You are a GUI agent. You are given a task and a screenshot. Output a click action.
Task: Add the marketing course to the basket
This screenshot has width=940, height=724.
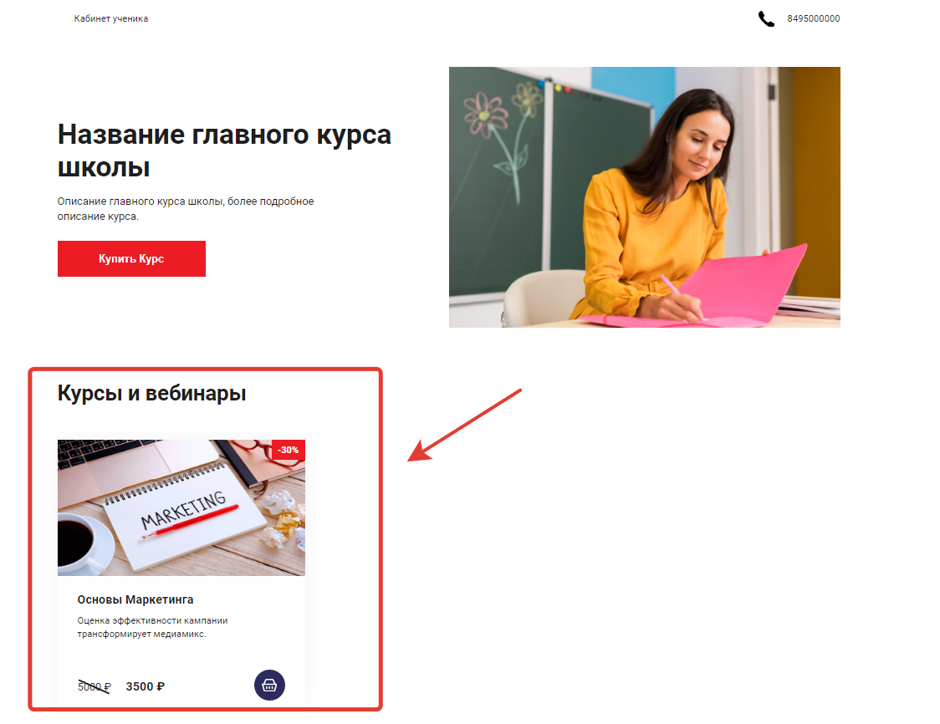point(269,685)
